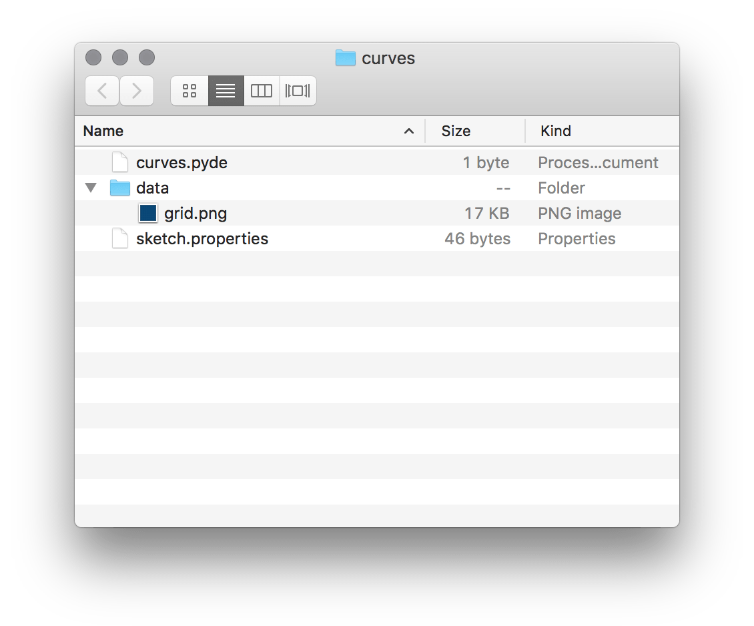Toggle sort order arrow in Name column
The height and width of the screenshot is (626, 754).
pos(409,131)
